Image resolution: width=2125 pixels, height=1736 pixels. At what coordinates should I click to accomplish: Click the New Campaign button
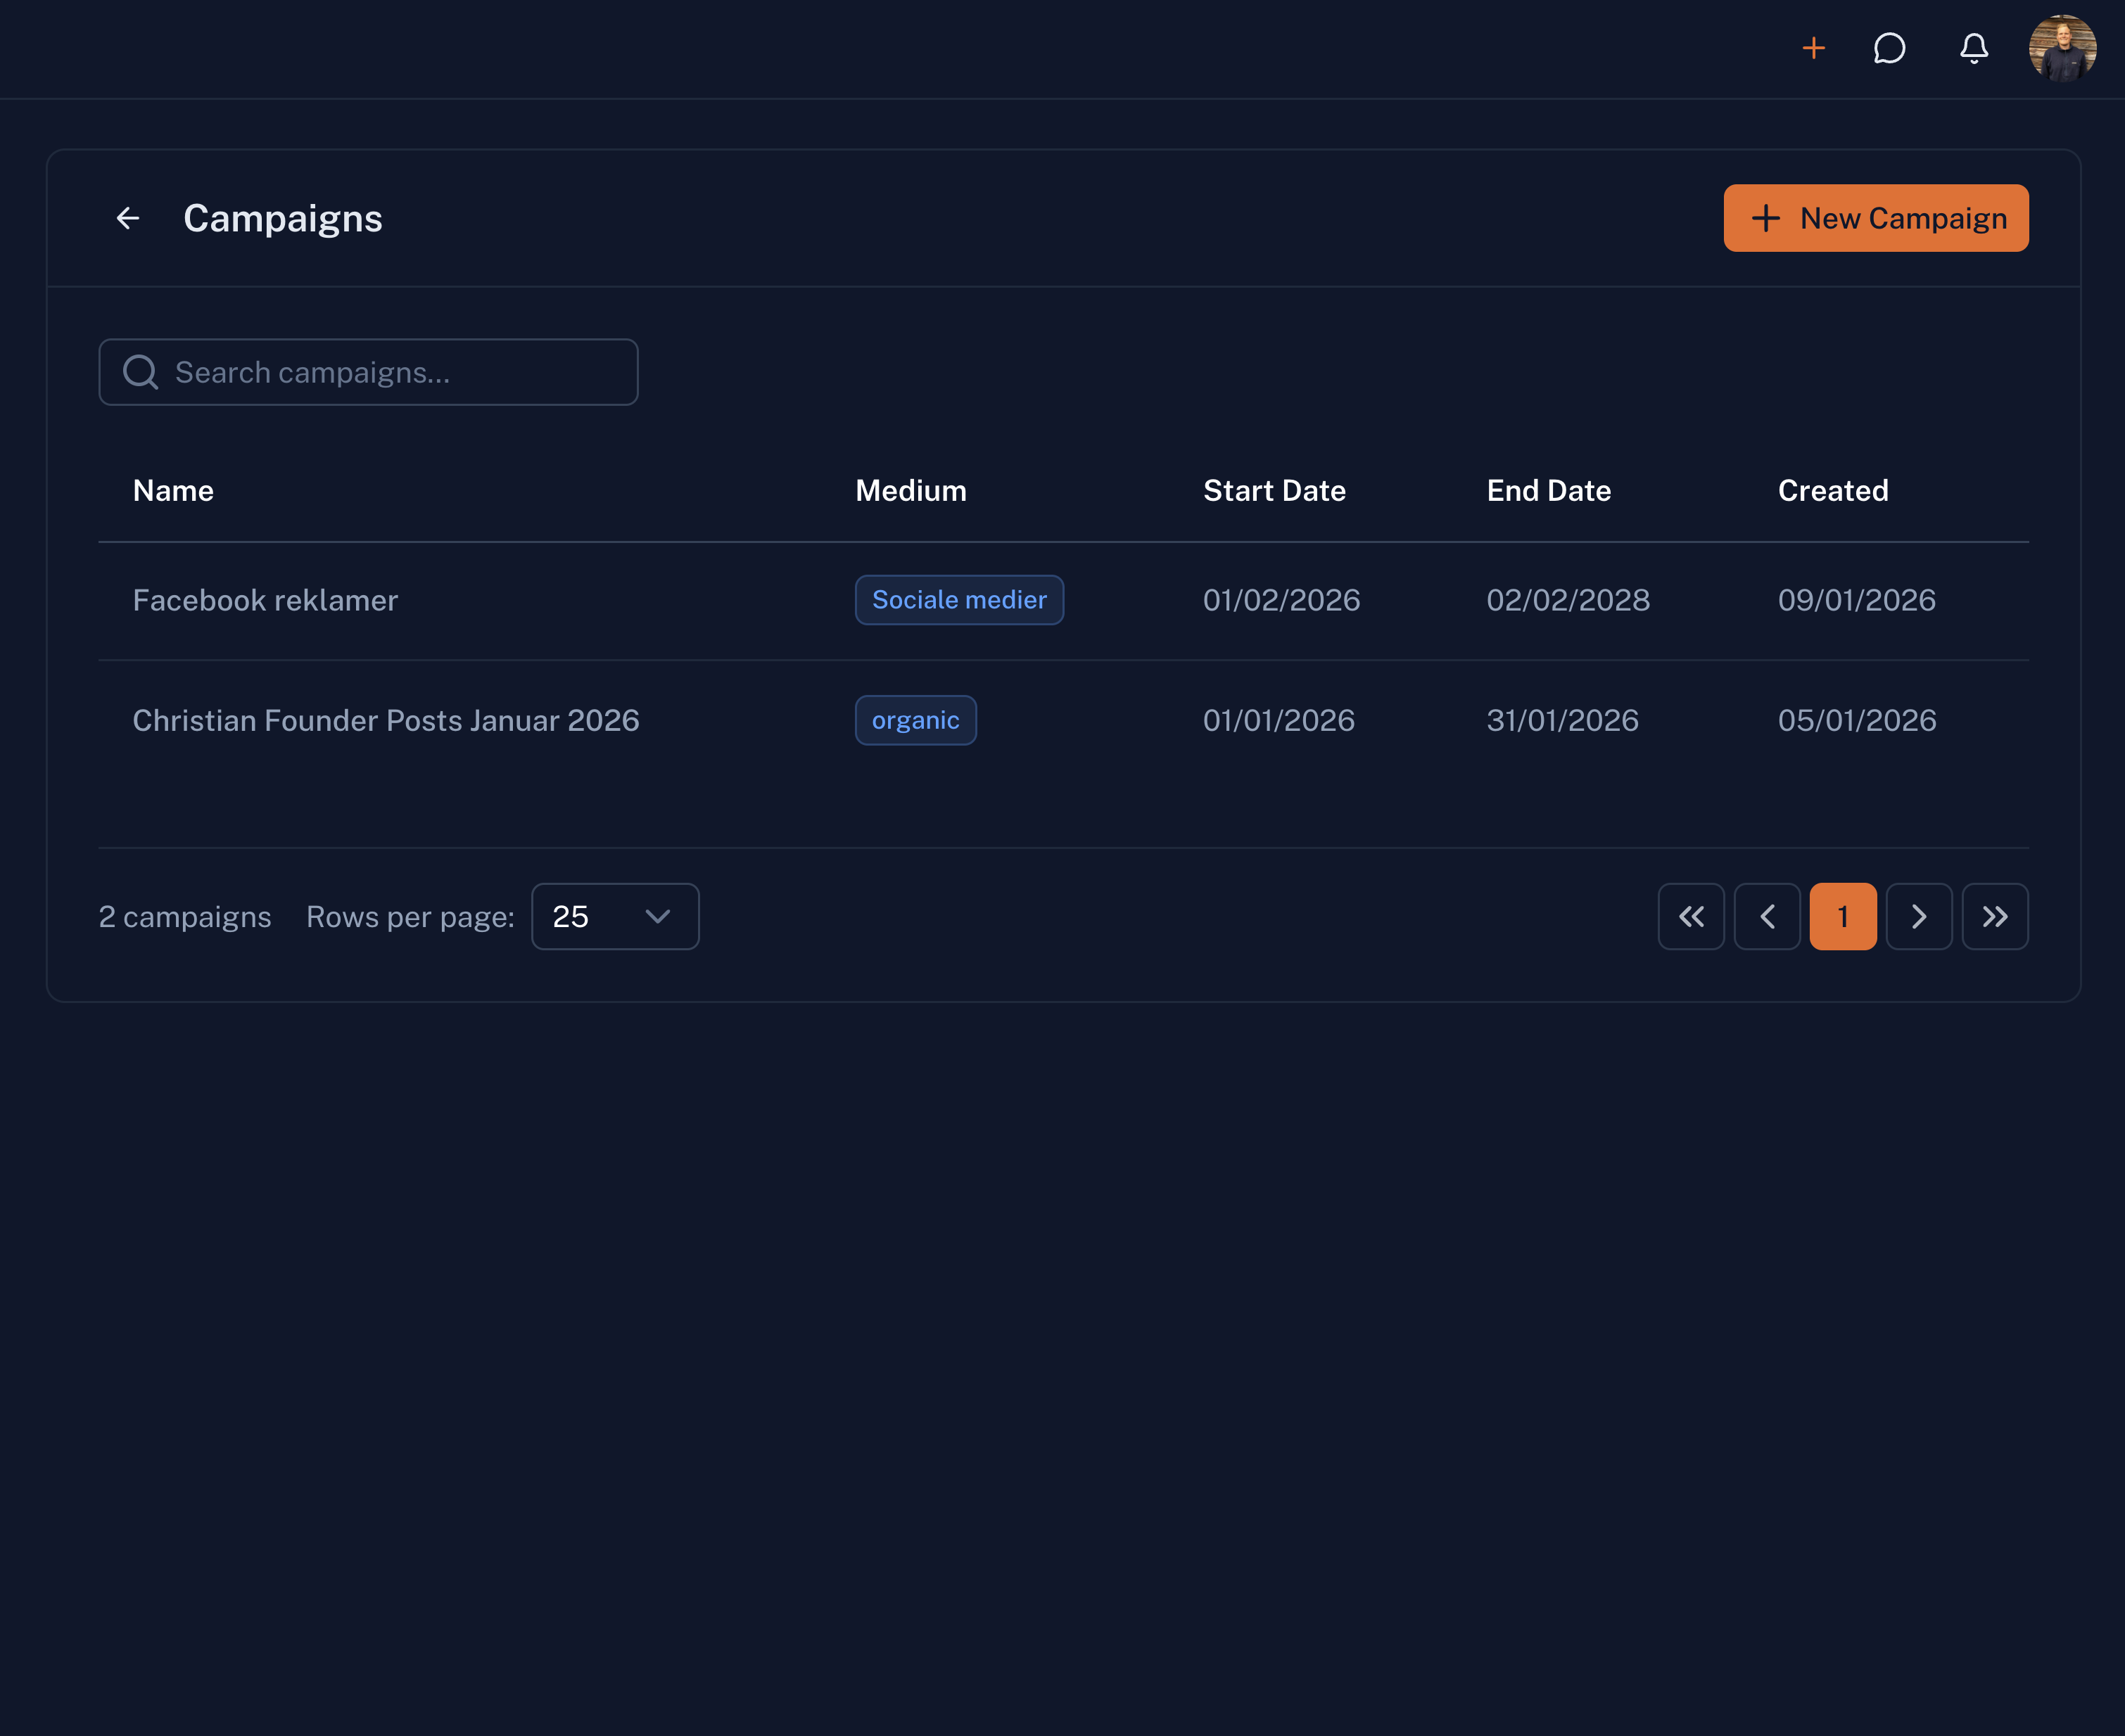pos(1875,218)
